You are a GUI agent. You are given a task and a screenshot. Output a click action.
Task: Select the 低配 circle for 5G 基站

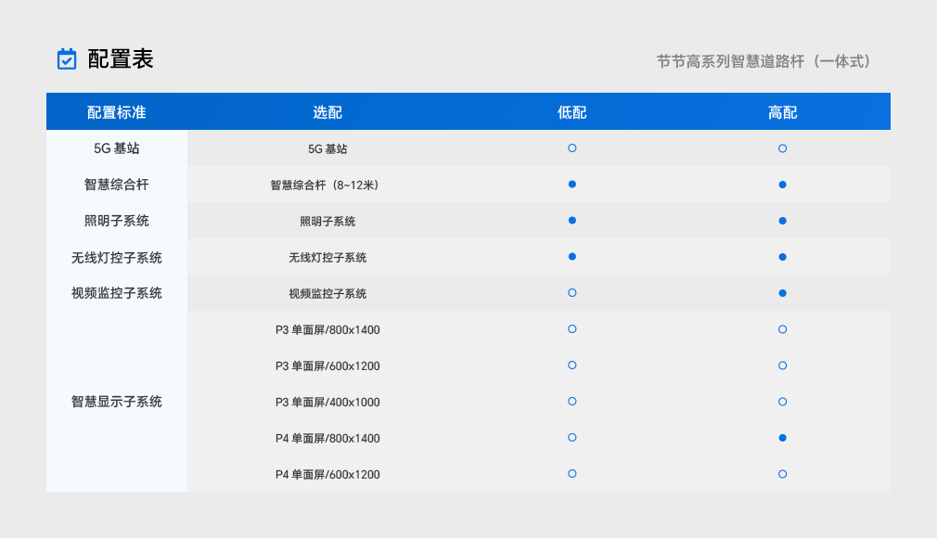tap(572, 148)
